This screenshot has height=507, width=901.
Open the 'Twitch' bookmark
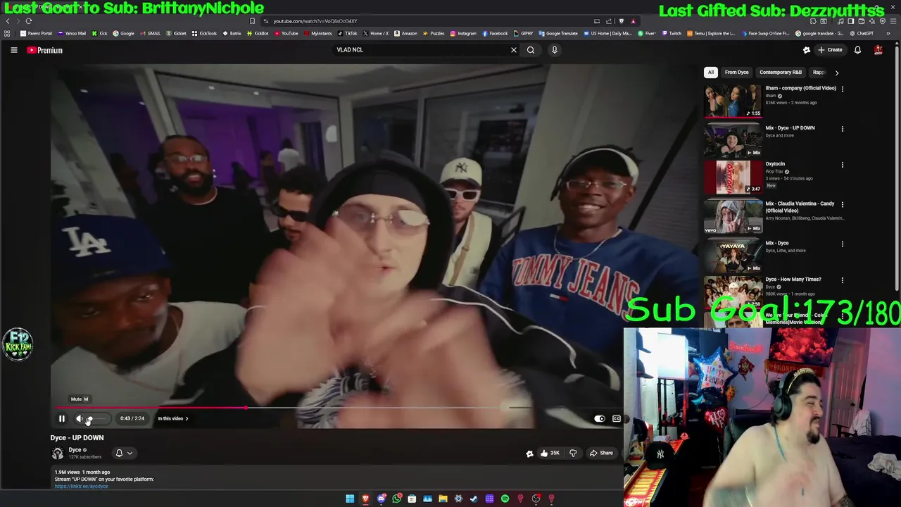coord(671,33)
